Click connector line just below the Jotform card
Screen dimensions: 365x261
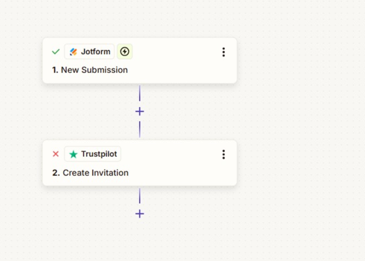(140, 93)
